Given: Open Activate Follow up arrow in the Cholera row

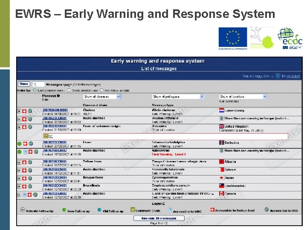Looking at the screenshot, I should 19,111.
